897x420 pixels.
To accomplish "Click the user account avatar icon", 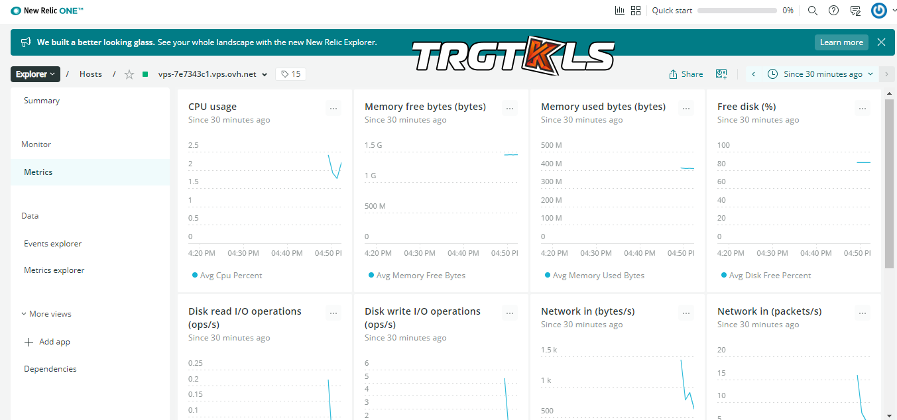I will tap(879, 11).
